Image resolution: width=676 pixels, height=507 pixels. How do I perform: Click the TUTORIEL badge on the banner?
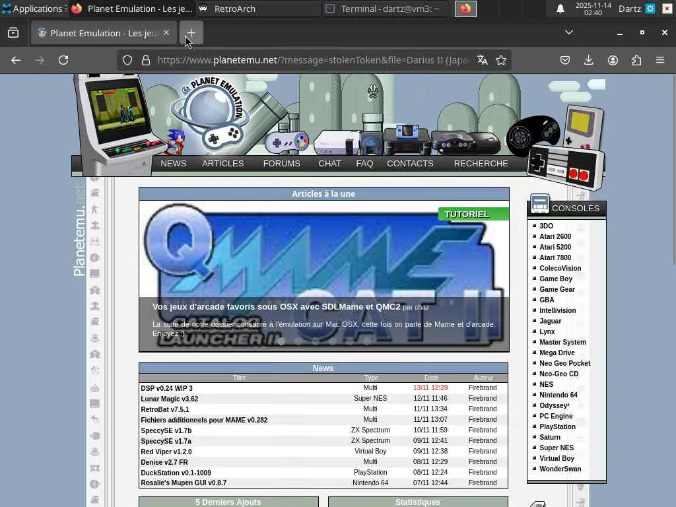(473, 215)
